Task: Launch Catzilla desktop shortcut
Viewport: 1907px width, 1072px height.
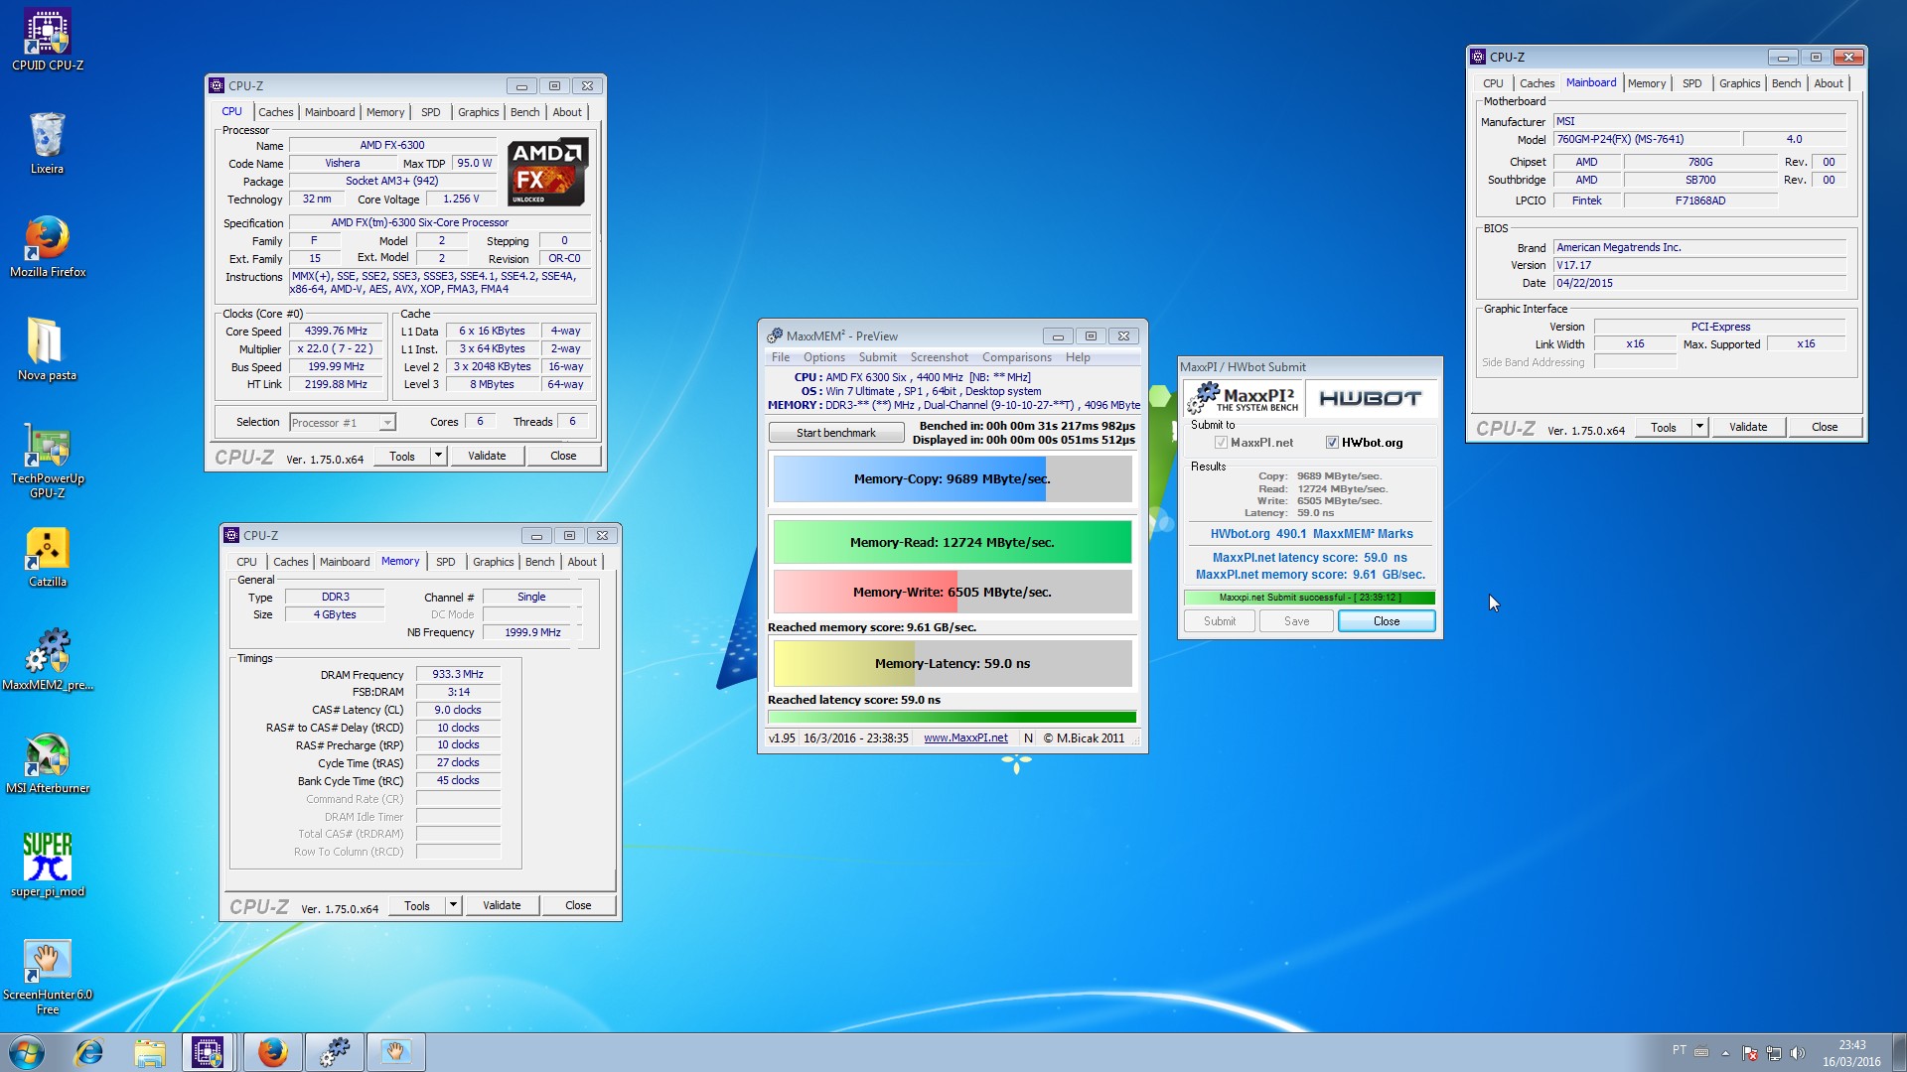Action: [47, 557]
